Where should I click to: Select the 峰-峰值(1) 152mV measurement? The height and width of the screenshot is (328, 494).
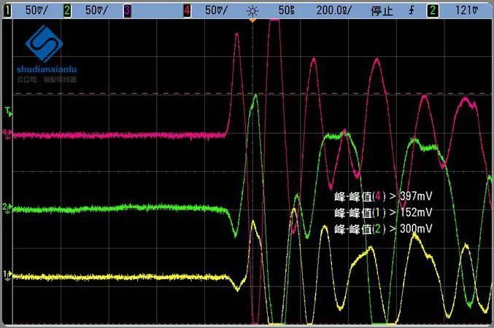tap(383, 213)
